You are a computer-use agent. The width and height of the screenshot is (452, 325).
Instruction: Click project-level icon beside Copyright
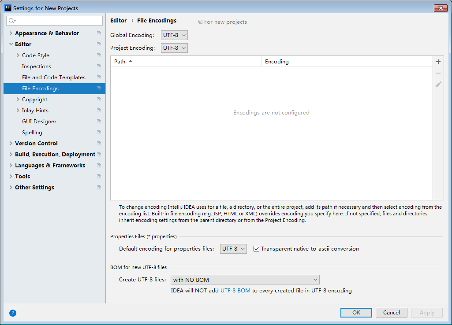point(99,100)
